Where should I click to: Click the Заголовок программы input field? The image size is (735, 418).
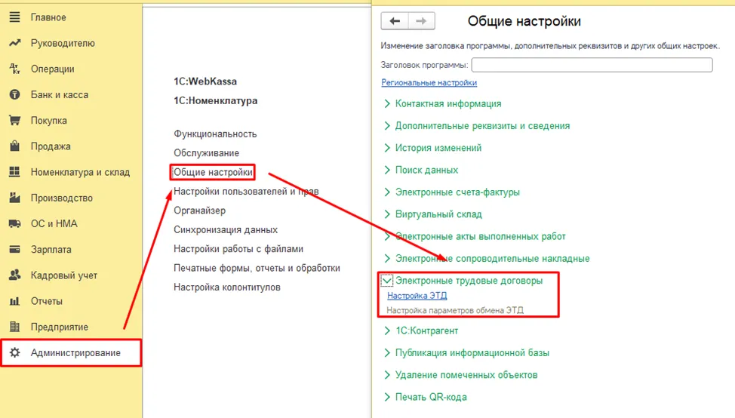(592, 65)
